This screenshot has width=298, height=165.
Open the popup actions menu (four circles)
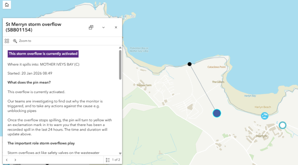[7, 41]
